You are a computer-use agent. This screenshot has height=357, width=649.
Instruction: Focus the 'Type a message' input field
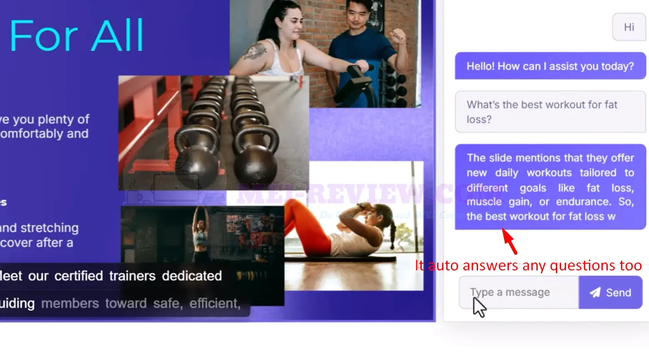519,292
